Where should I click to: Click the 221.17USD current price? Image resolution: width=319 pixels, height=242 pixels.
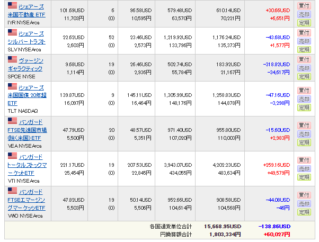[x=72, y=165]
